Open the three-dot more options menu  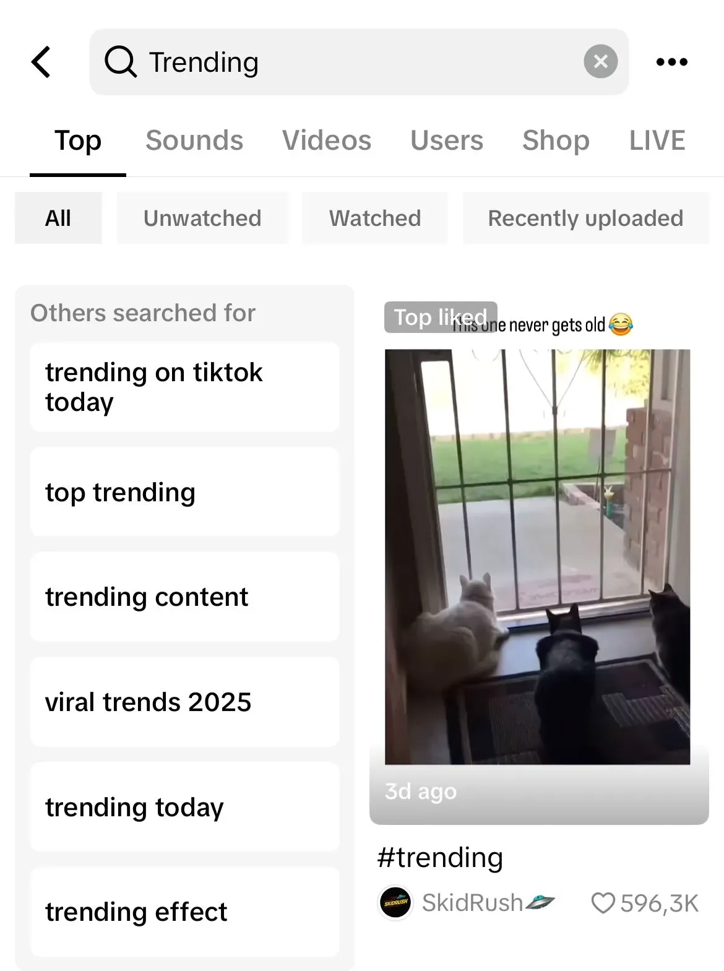[x=671, y=62]
